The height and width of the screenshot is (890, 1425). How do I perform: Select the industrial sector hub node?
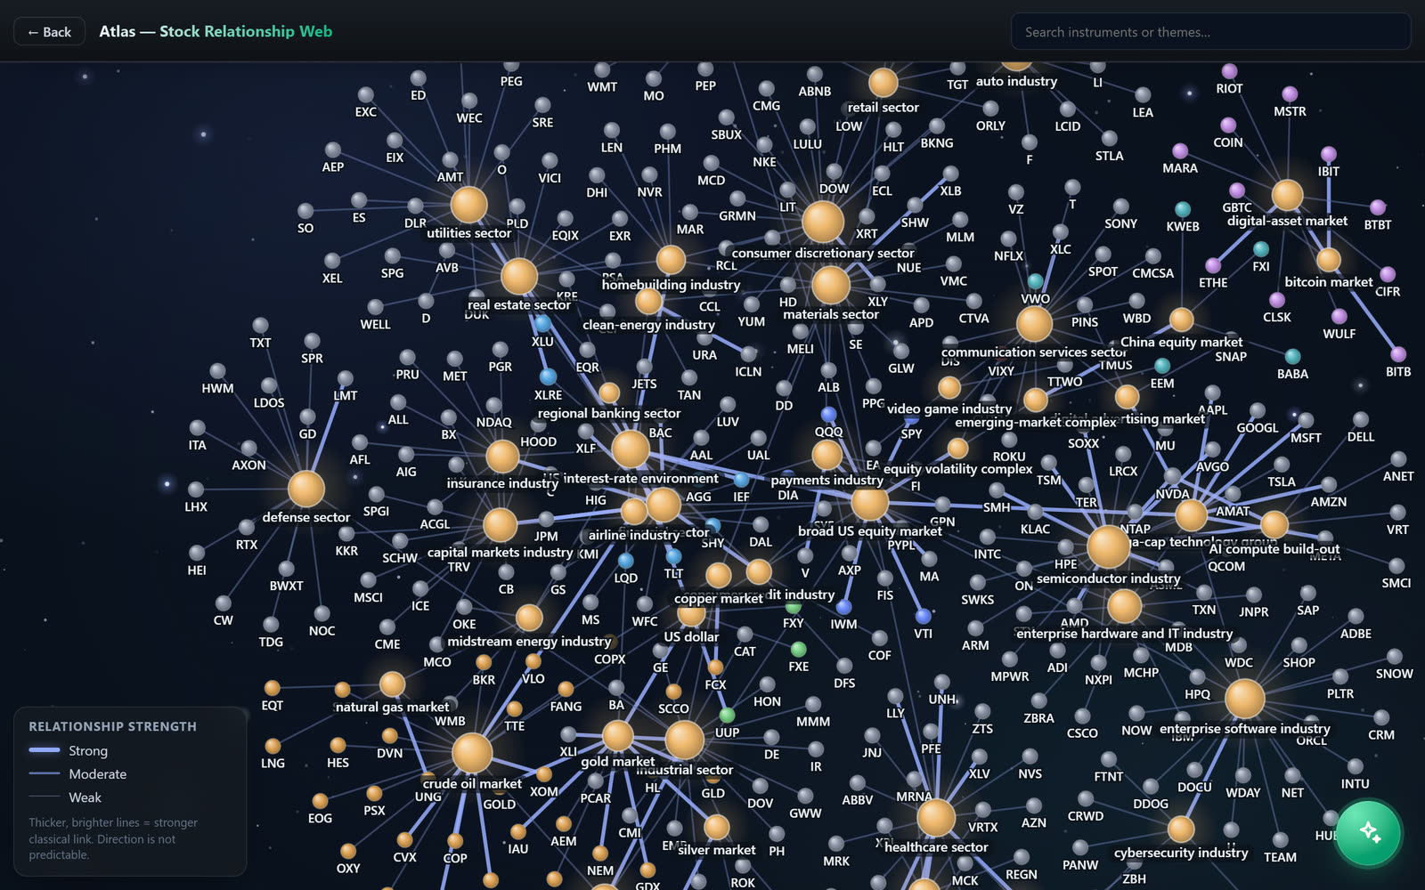(685, 740)
